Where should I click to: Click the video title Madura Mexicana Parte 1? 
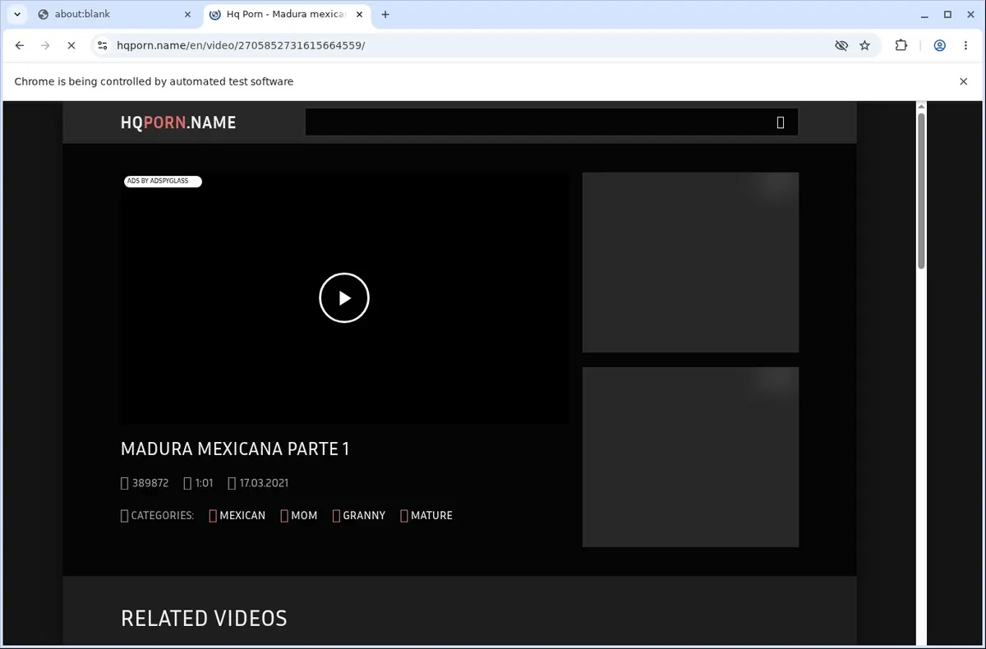[235, 449]
